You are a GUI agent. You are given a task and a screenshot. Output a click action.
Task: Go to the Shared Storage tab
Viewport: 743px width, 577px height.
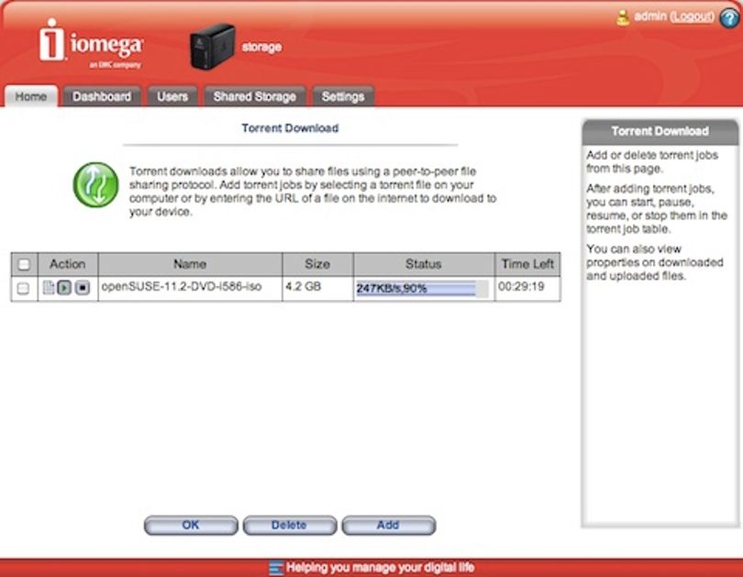[254, 96]
